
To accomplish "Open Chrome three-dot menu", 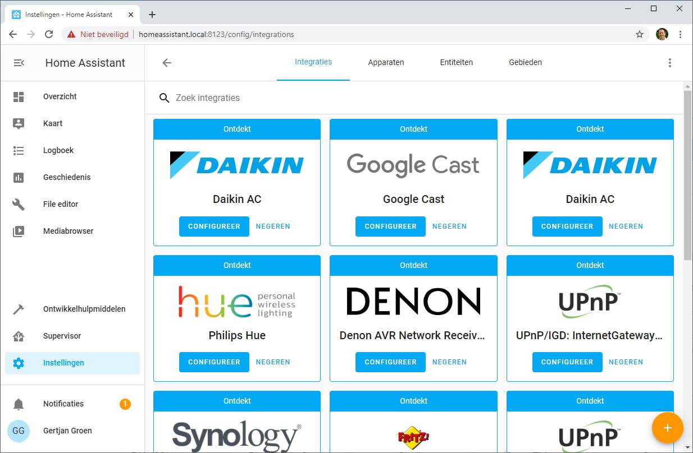I will (x=680, y=34).
